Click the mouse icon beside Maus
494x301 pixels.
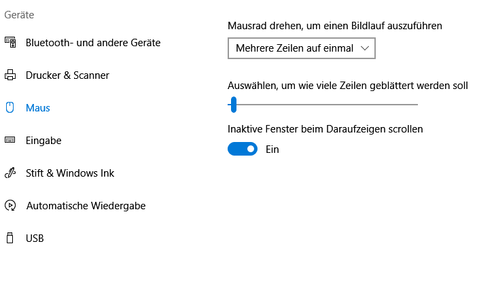[x=10, y=107]
